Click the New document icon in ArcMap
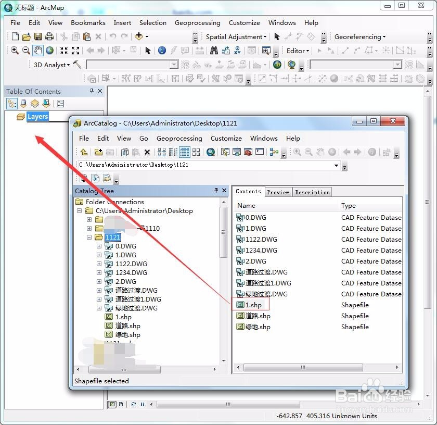This screenshot has height=425, width=437. click(16, 36)
